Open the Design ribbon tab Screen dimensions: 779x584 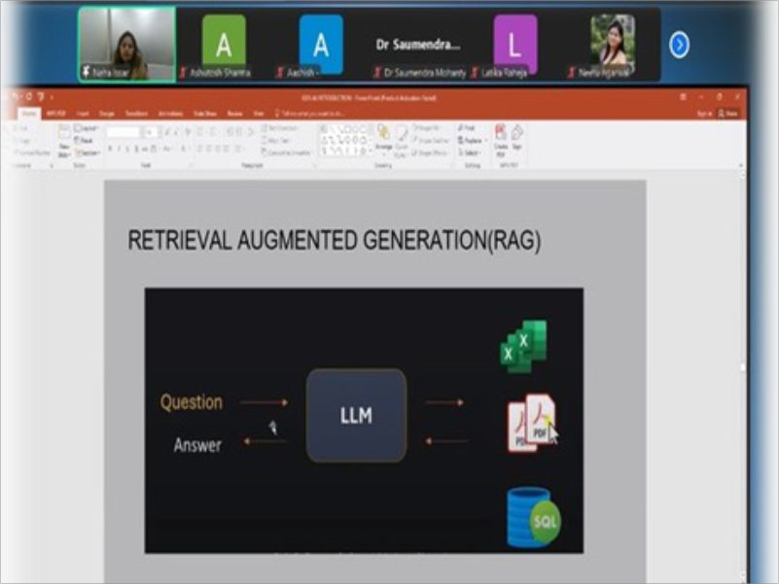(107, 113)
